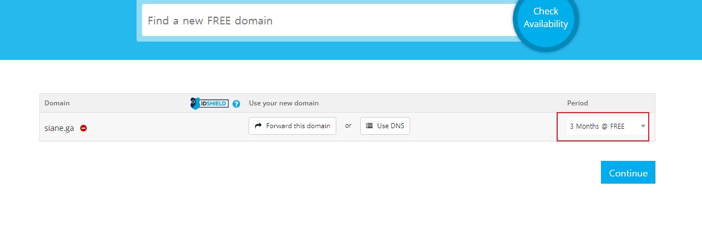The image size is (702, 243).
Task: Click the IDSHIELD logo in the header
Action: (x=209, y=103)
